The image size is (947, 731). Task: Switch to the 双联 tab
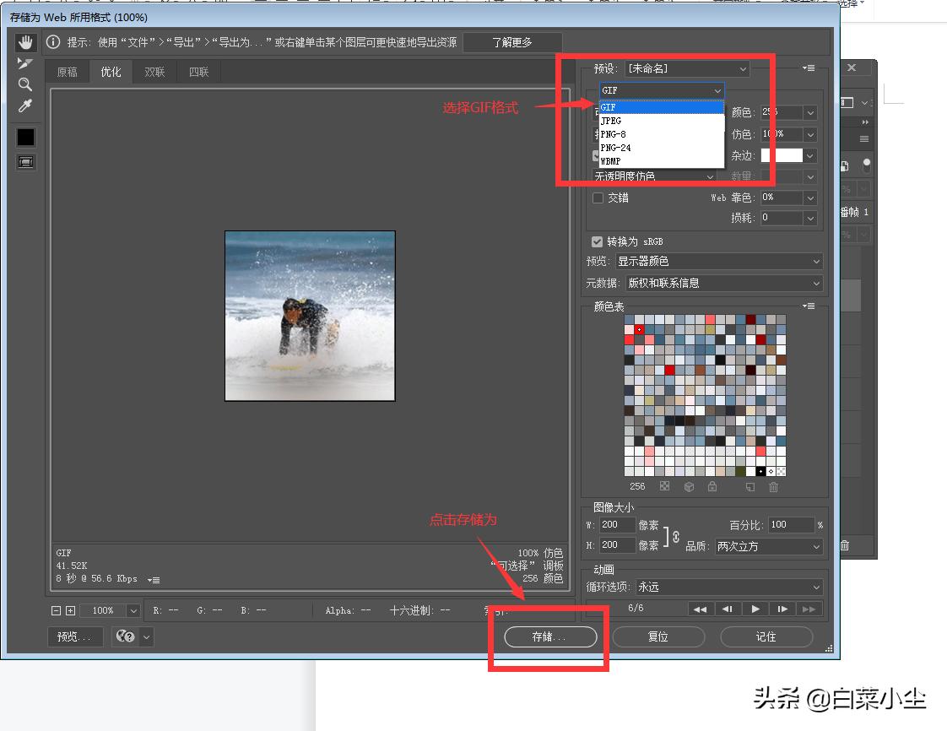coord(154,72)
